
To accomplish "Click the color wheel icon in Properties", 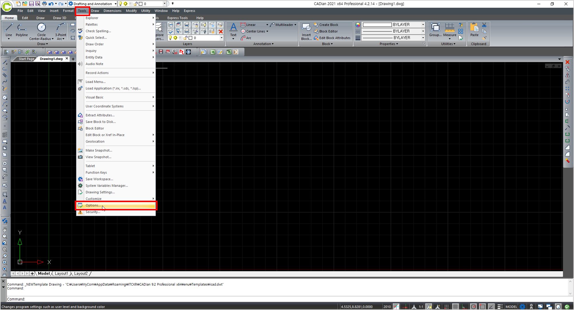I will click(x=358, y=25).
